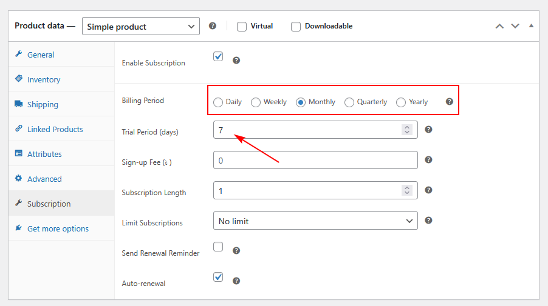Uncheck the Auto-renewal checkbox
Viewport: 548px width, 306px height.
click(218, 277)
